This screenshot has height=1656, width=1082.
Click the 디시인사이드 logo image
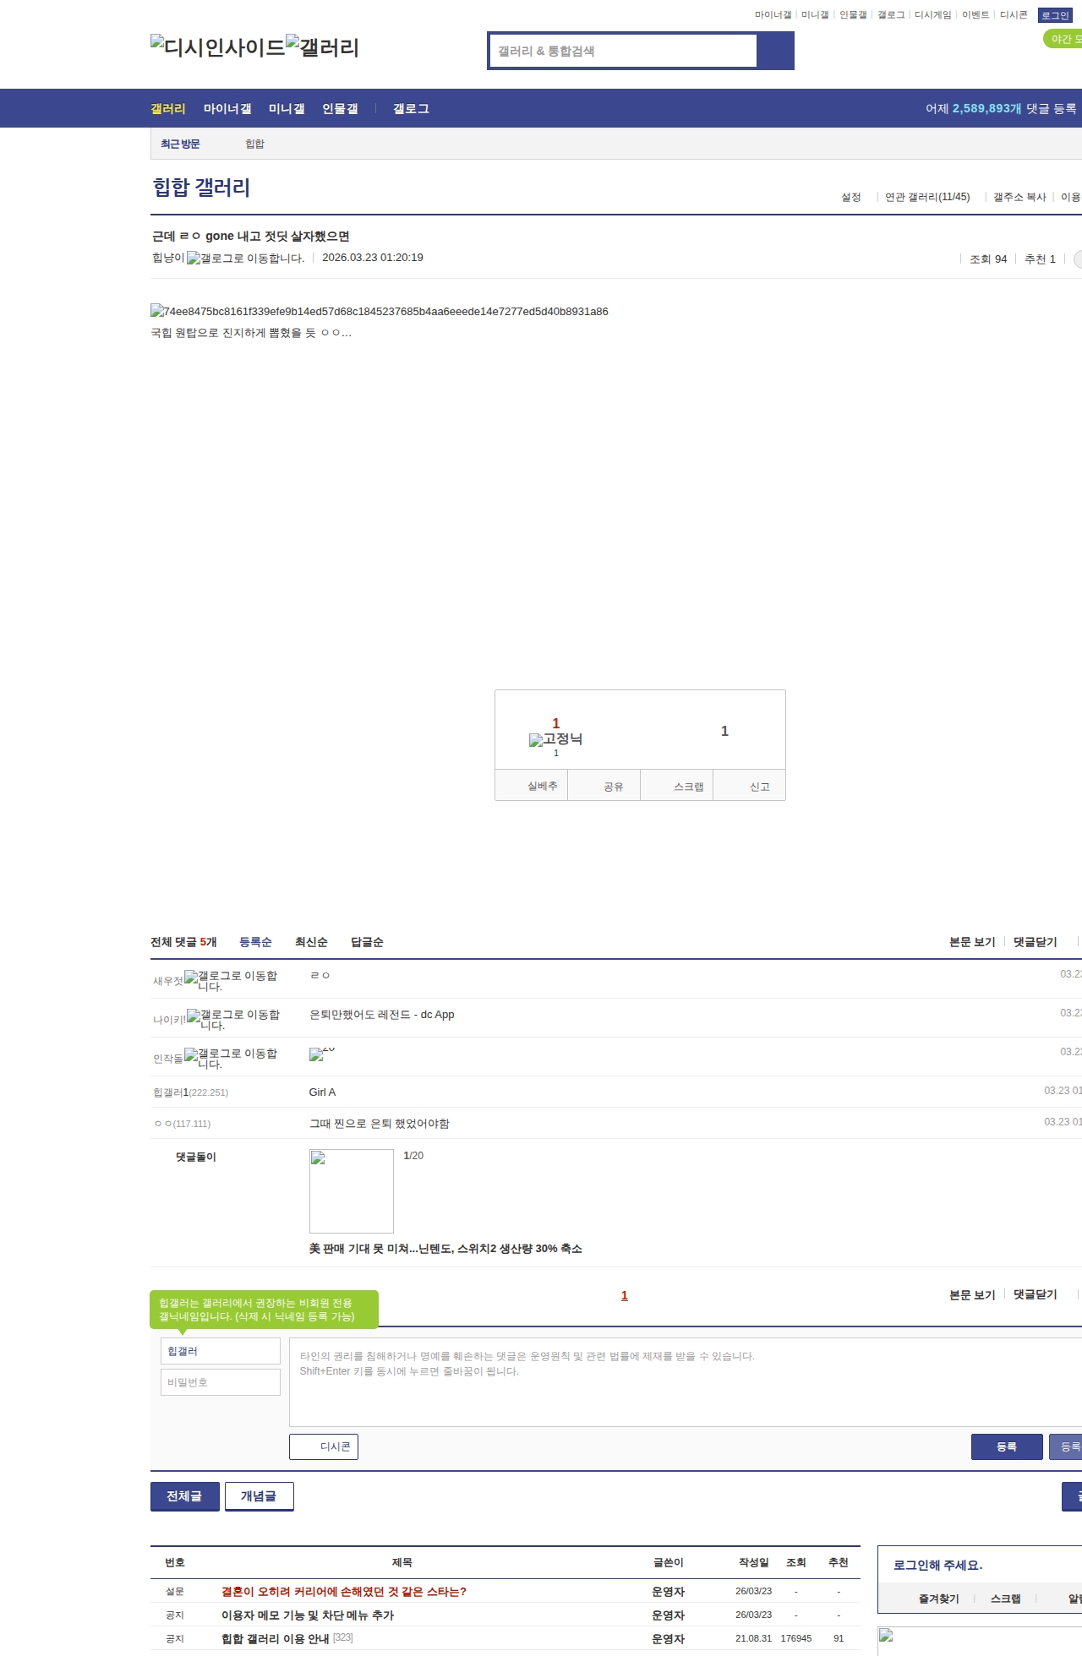[x=217, y=47]
